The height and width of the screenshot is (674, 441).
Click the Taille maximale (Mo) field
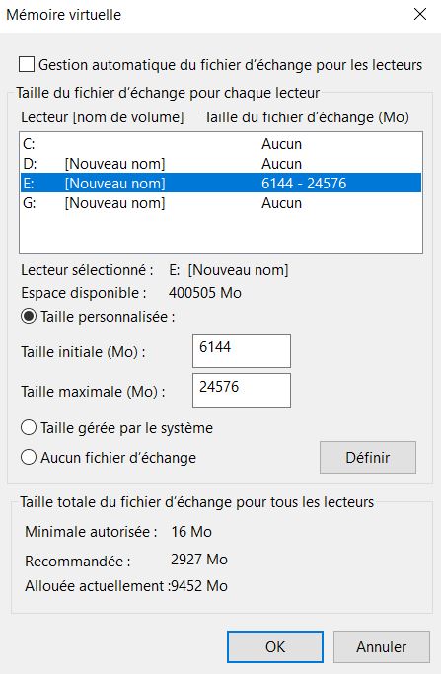pos(241,391)
